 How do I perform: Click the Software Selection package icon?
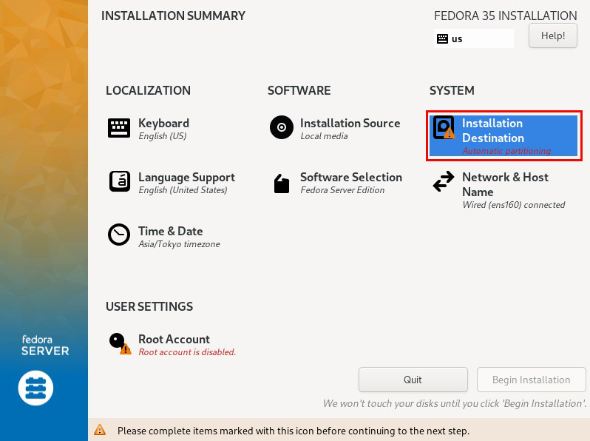coord(282,184)
